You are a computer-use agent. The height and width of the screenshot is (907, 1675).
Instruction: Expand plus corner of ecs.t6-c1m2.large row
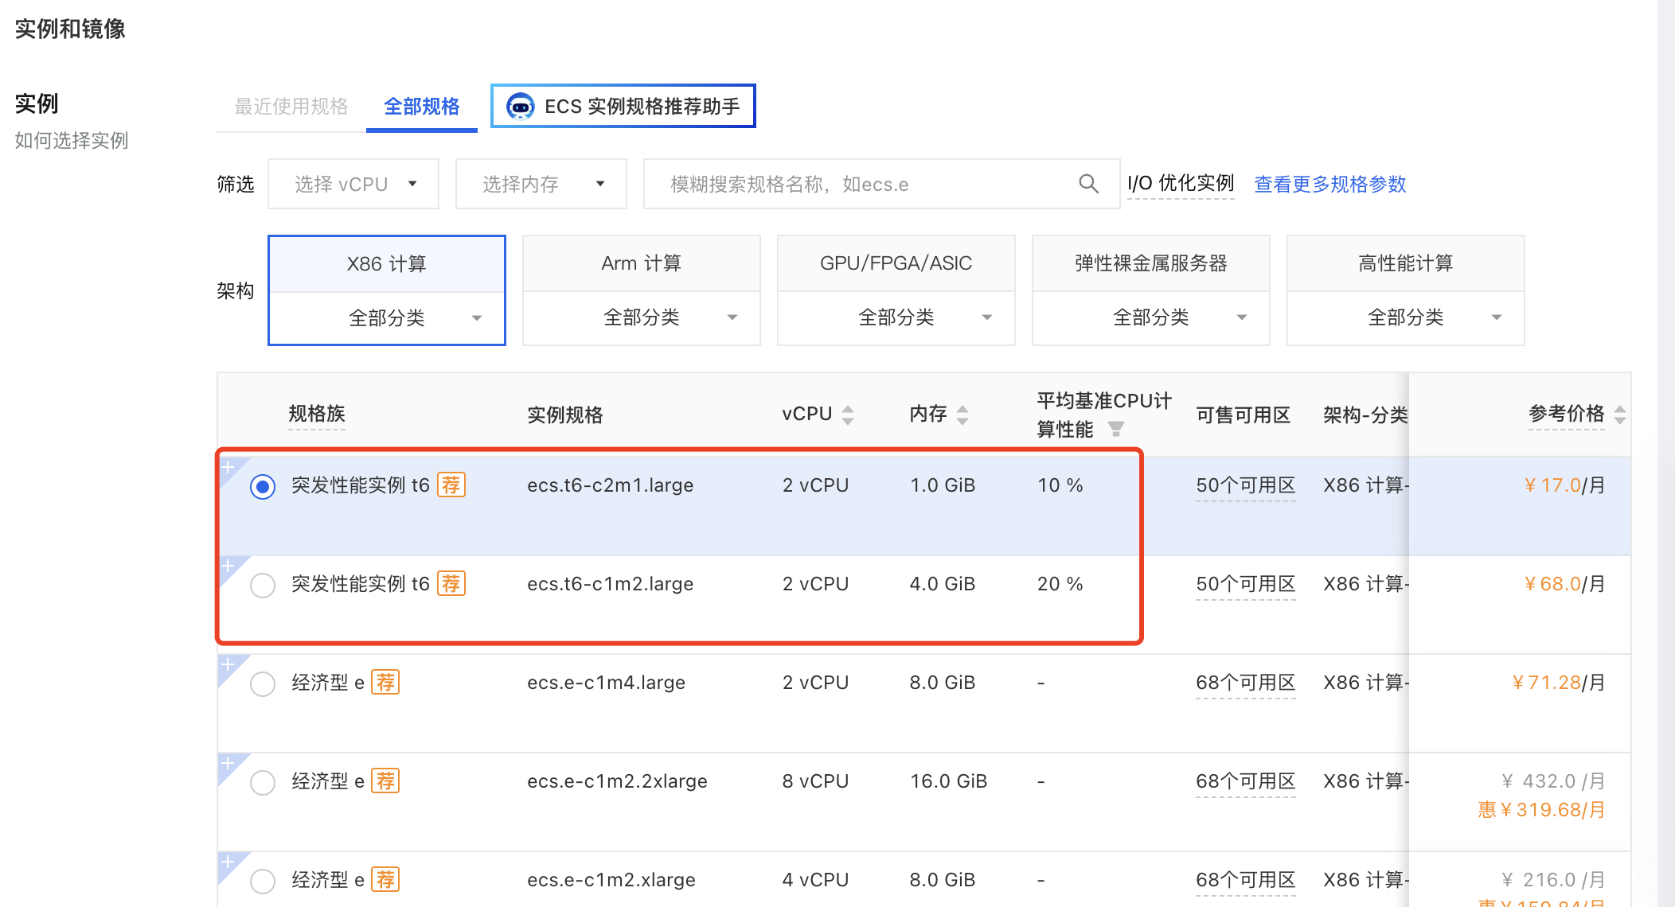click(228, 566)
